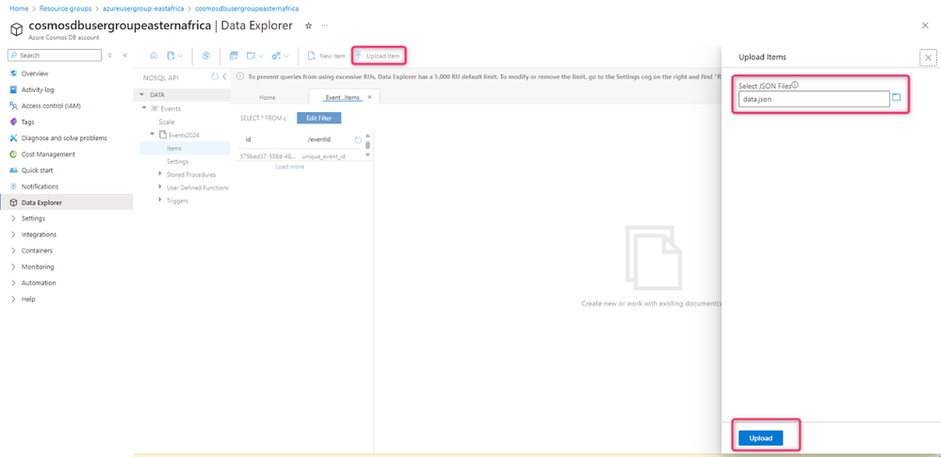
Task: Switch to the Home tab
Action: (268, 97)
